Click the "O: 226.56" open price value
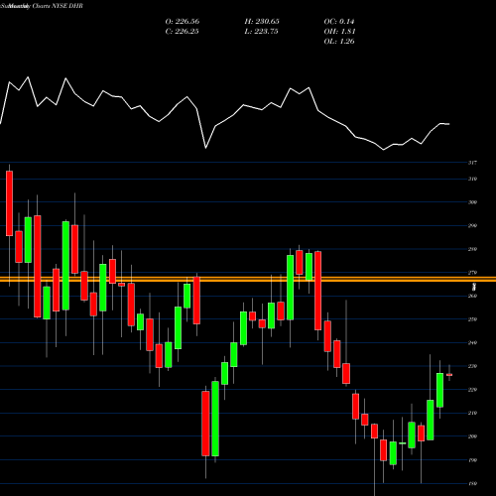The width and height of the screenshot is (496, 496). (x=183, y=22)
